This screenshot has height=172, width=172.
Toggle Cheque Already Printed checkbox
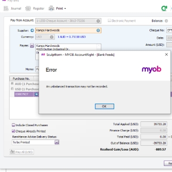[13, 131]
